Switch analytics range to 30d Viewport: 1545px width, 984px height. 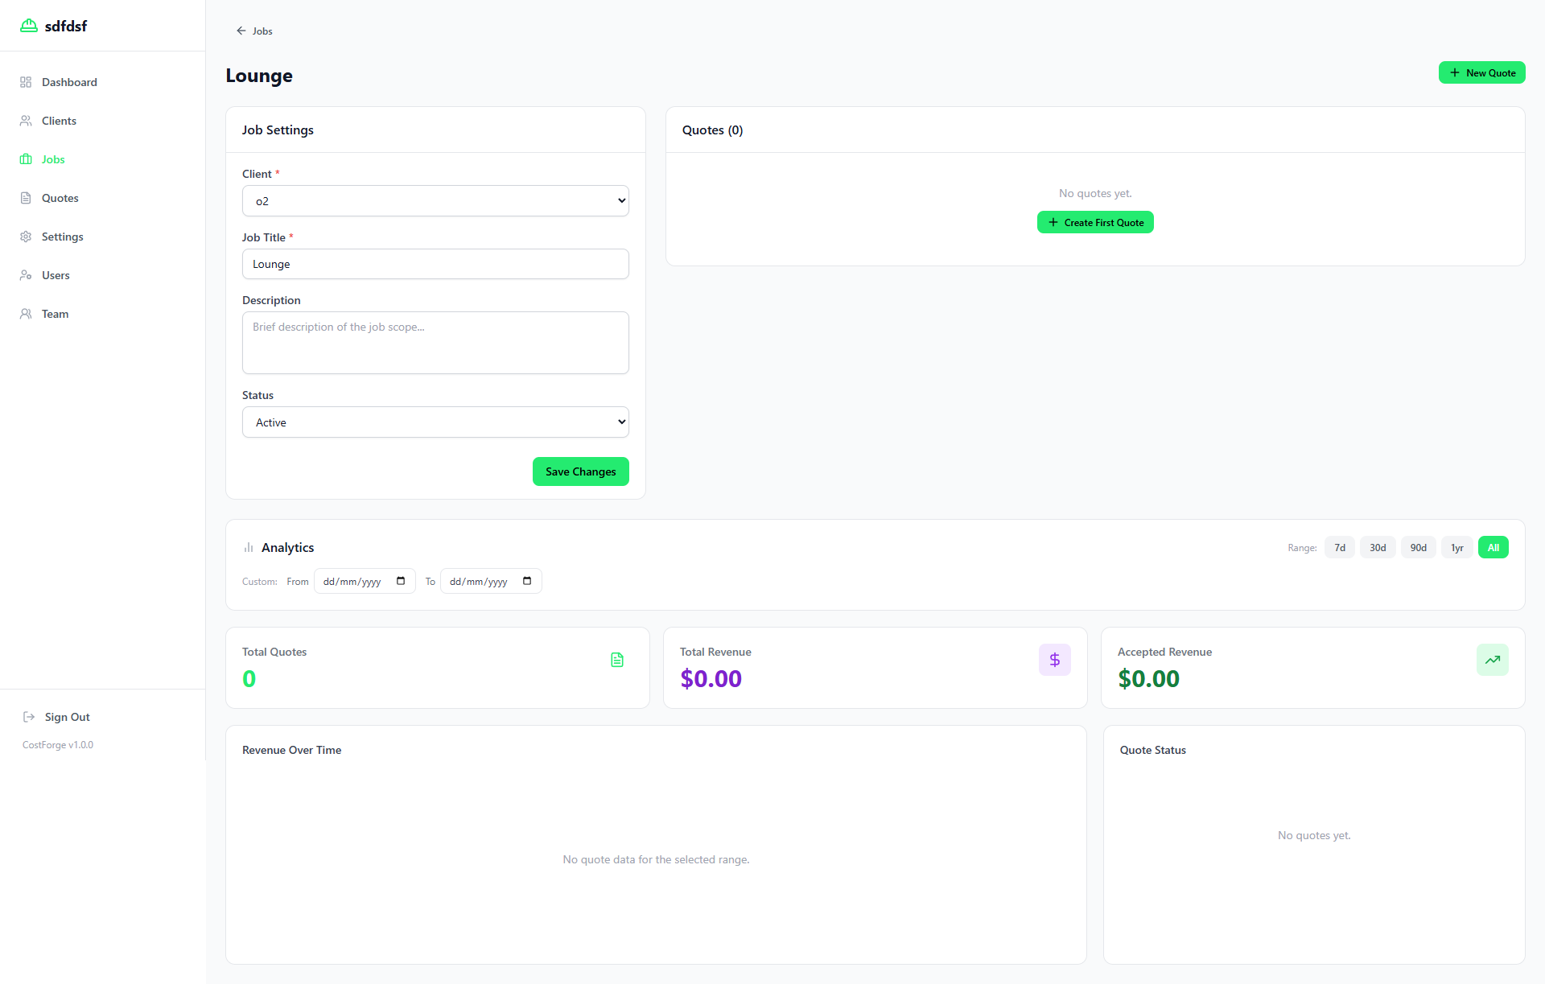coord(1378,548)
